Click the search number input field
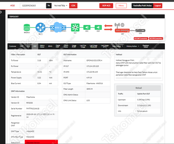 [x=33, y=6]
